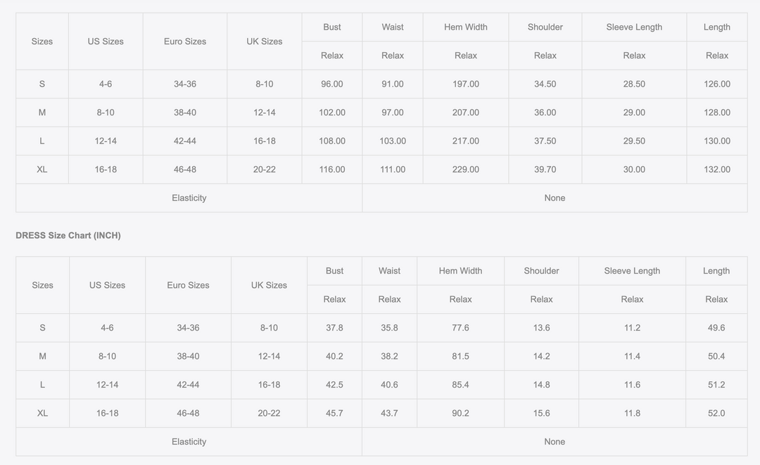Viewport: 760px width, 465px height.
Task: Select the 207.00 hem width cell
Action: [x=466, y=113]
